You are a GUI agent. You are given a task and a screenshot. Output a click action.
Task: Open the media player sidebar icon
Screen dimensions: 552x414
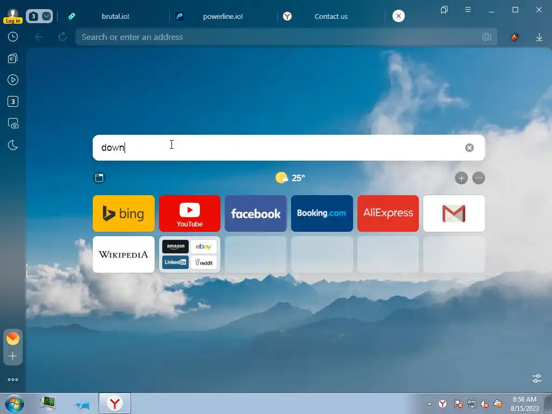[x=13, y=80]
